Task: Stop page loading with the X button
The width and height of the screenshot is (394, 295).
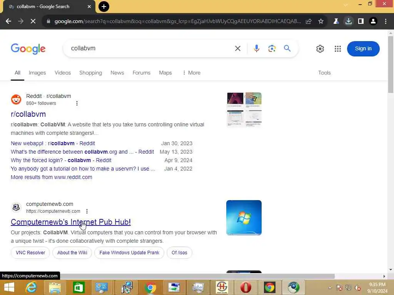Action: [x=33, y=22]
